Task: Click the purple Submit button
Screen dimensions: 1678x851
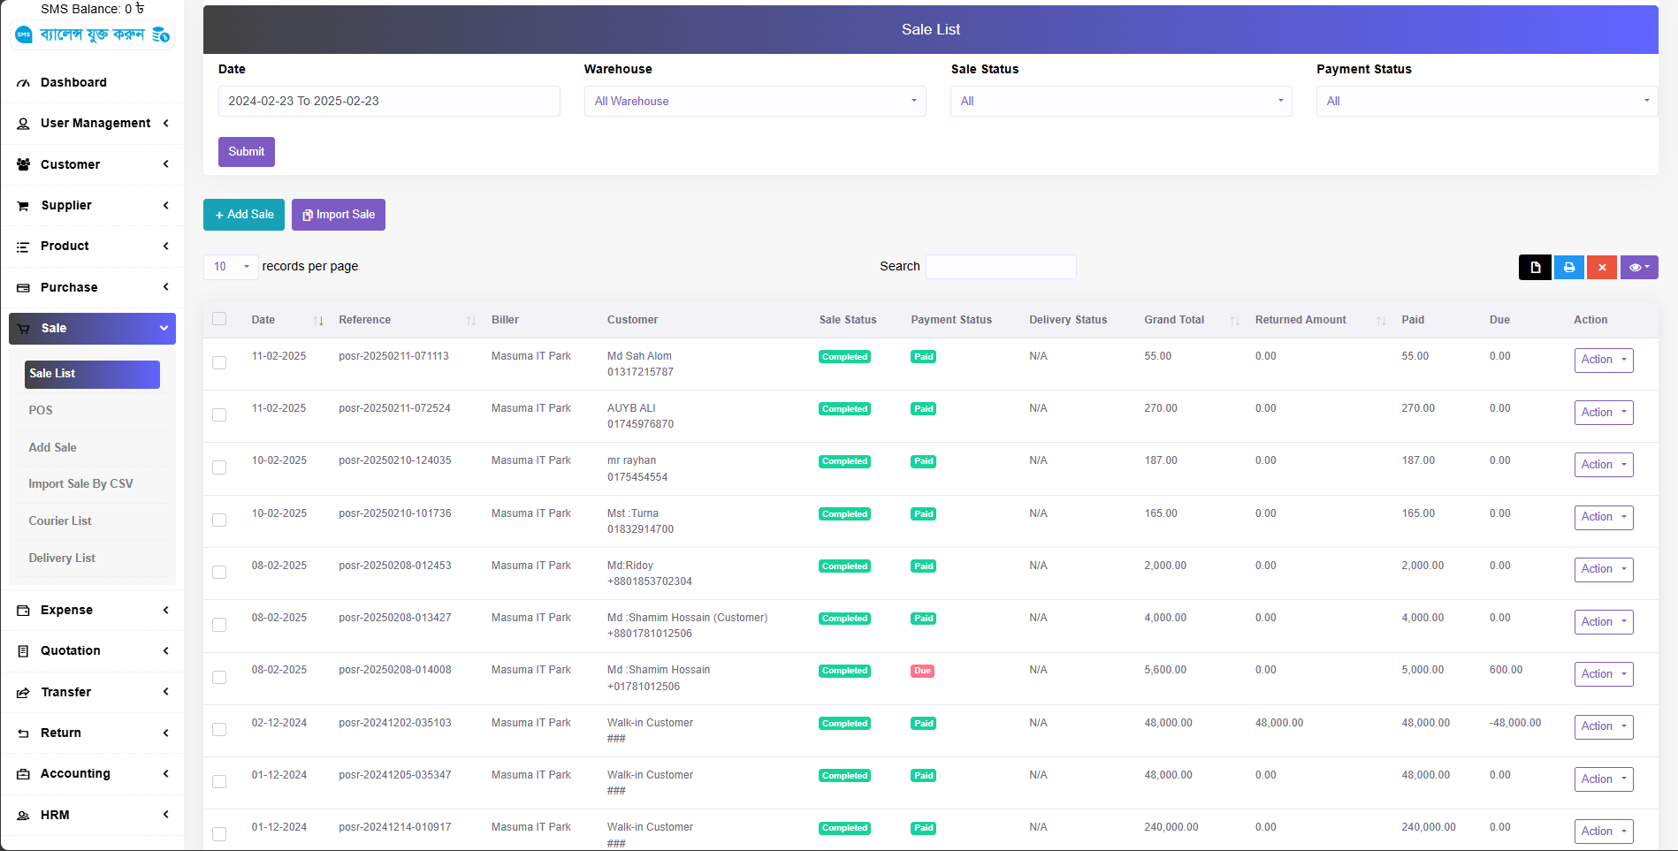Action: pyautogui.click(x=246, y=152)
